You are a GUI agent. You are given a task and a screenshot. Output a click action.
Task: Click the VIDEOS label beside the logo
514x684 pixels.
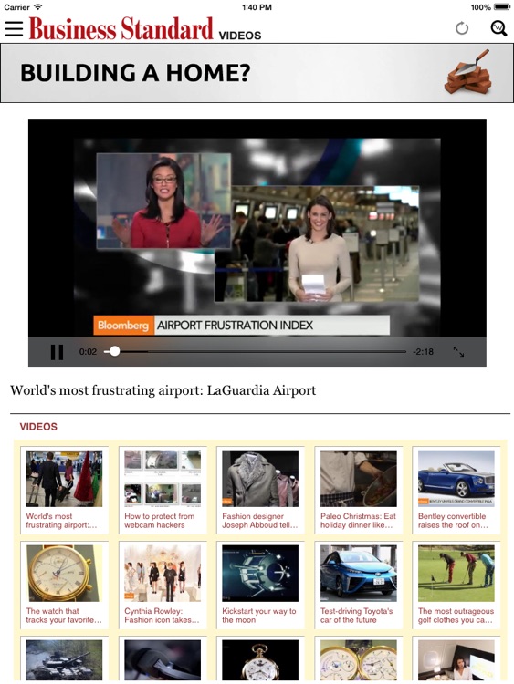coord(240,36)
